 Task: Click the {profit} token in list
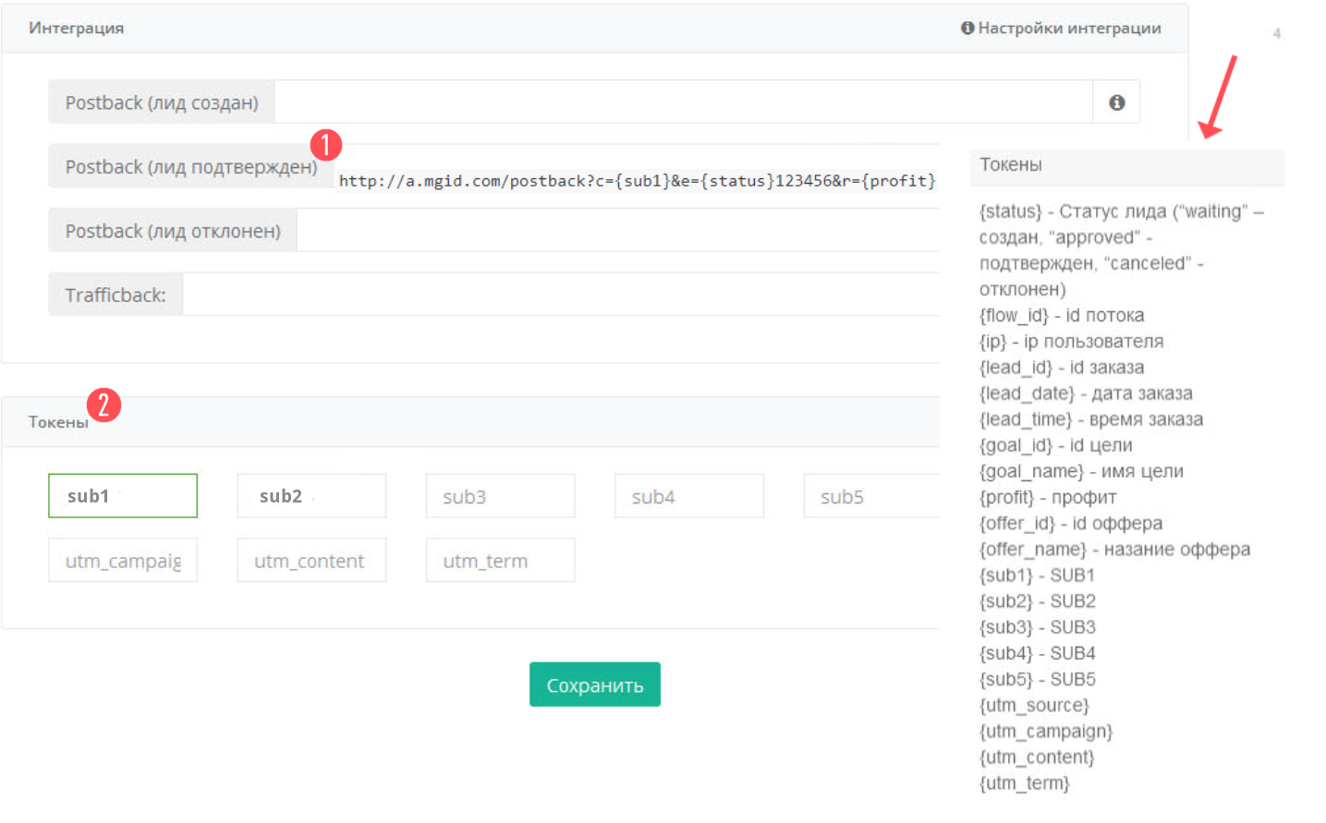point(1006,497)
